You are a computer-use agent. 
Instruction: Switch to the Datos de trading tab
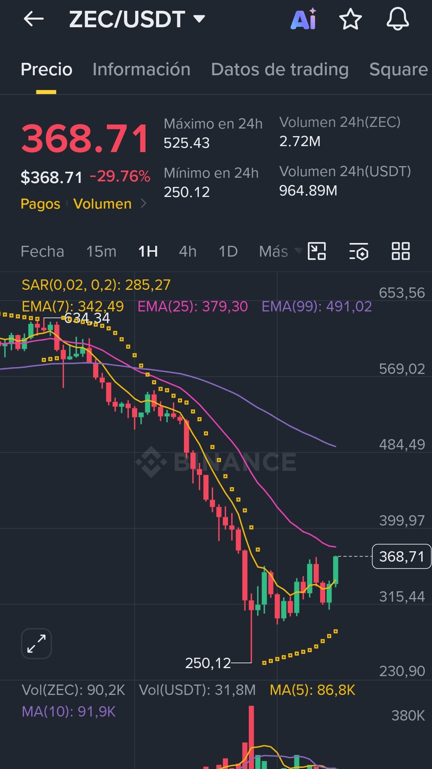pyautogui.click(x=280, y=69)
